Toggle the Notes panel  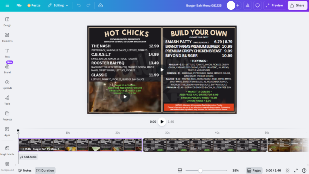[25, 170]
